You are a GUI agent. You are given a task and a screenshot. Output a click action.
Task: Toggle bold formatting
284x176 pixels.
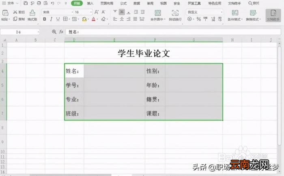tap(45, 19)
